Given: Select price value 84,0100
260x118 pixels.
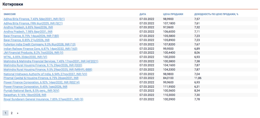Looking at the screenshot, I should click(168, 78).
